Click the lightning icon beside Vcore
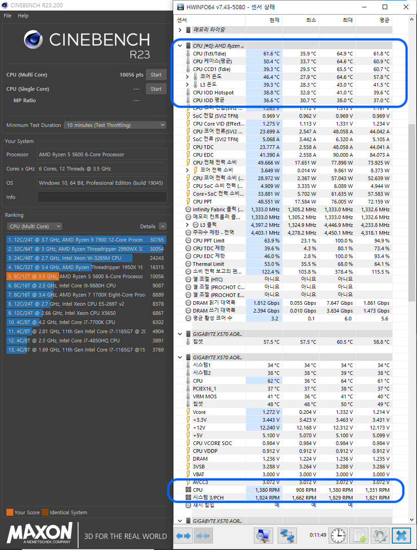Viewport: 417px width, 550px height. click(x=188, y=412)
